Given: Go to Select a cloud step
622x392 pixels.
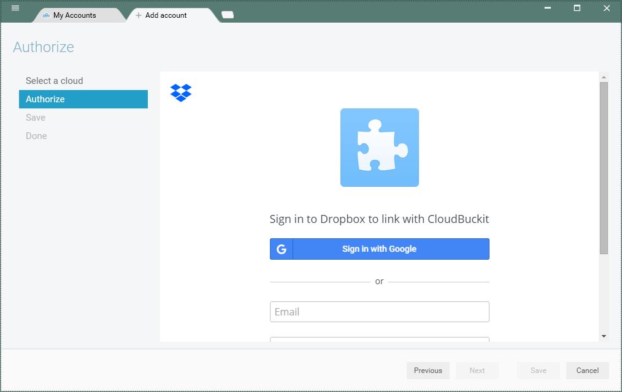Looking at the screenshot, I should click(x=83, y=81).
